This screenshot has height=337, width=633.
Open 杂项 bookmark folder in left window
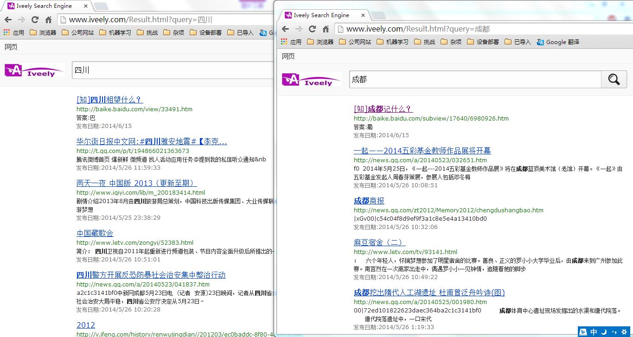(x=174, y=33)
